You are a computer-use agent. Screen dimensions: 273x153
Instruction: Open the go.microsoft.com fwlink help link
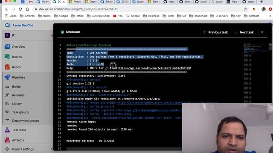point(154,68)
